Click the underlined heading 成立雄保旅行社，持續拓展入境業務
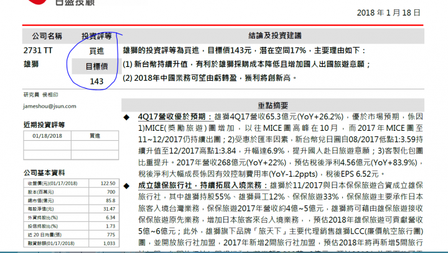The image size is (448, 253). point(203,185)
